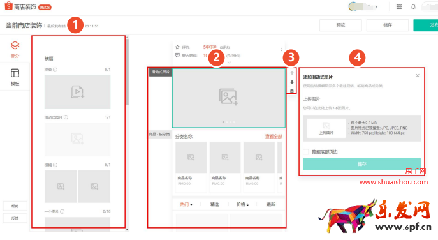Open the 部分 layers sidebar tab

click(x=15, y=50)
